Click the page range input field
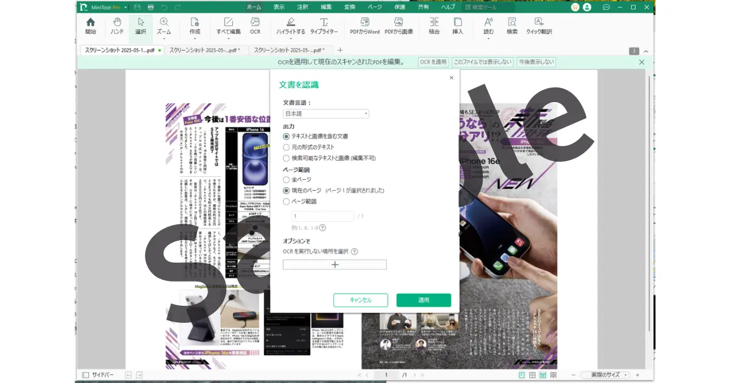 point(322,216)
